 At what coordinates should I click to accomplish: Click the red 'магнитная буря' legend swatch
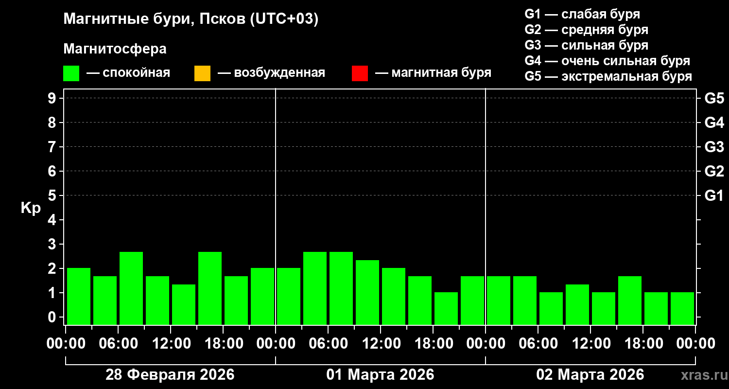[x=360, y=73]
